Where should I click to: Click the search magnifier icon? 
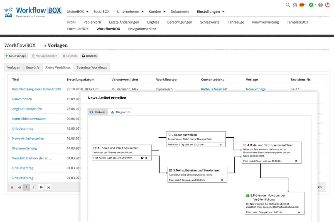coord(288,5)
